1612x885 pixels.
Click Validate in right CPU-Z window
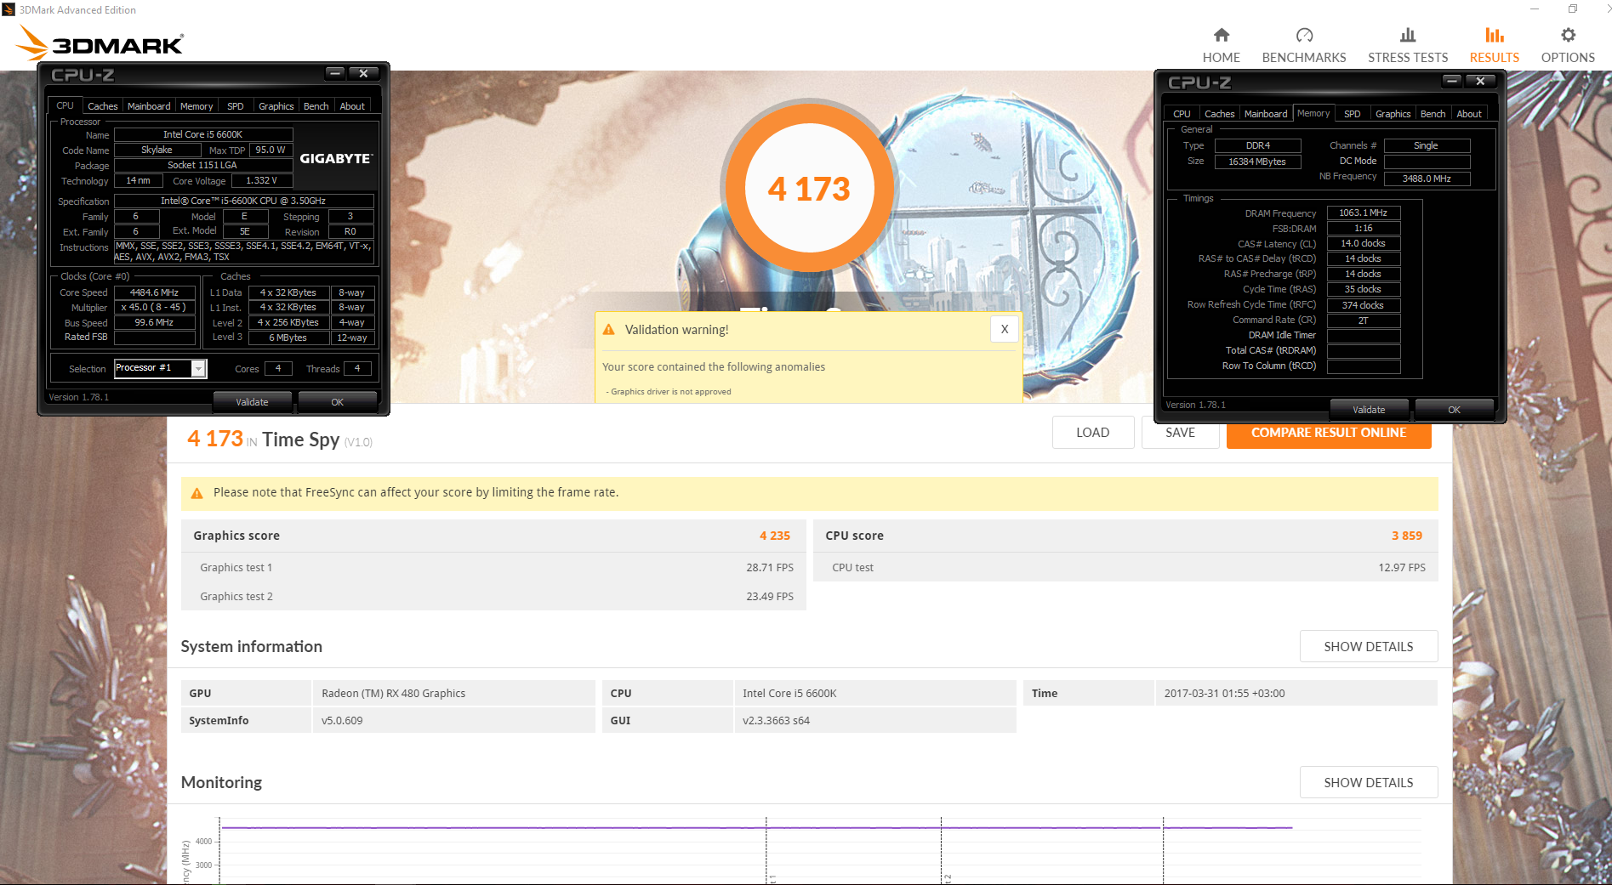(x=1369, y=410)
